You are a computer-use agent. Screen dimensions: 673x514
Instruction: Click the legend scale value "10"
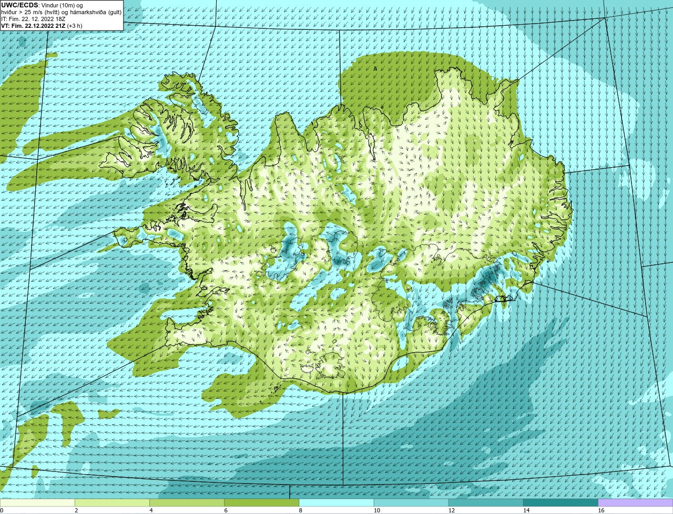point(376,510)
